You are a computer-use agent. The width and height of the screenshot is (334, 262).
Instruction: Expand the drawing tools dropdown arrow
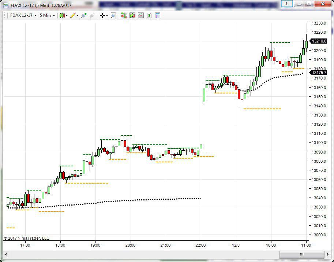77,16
